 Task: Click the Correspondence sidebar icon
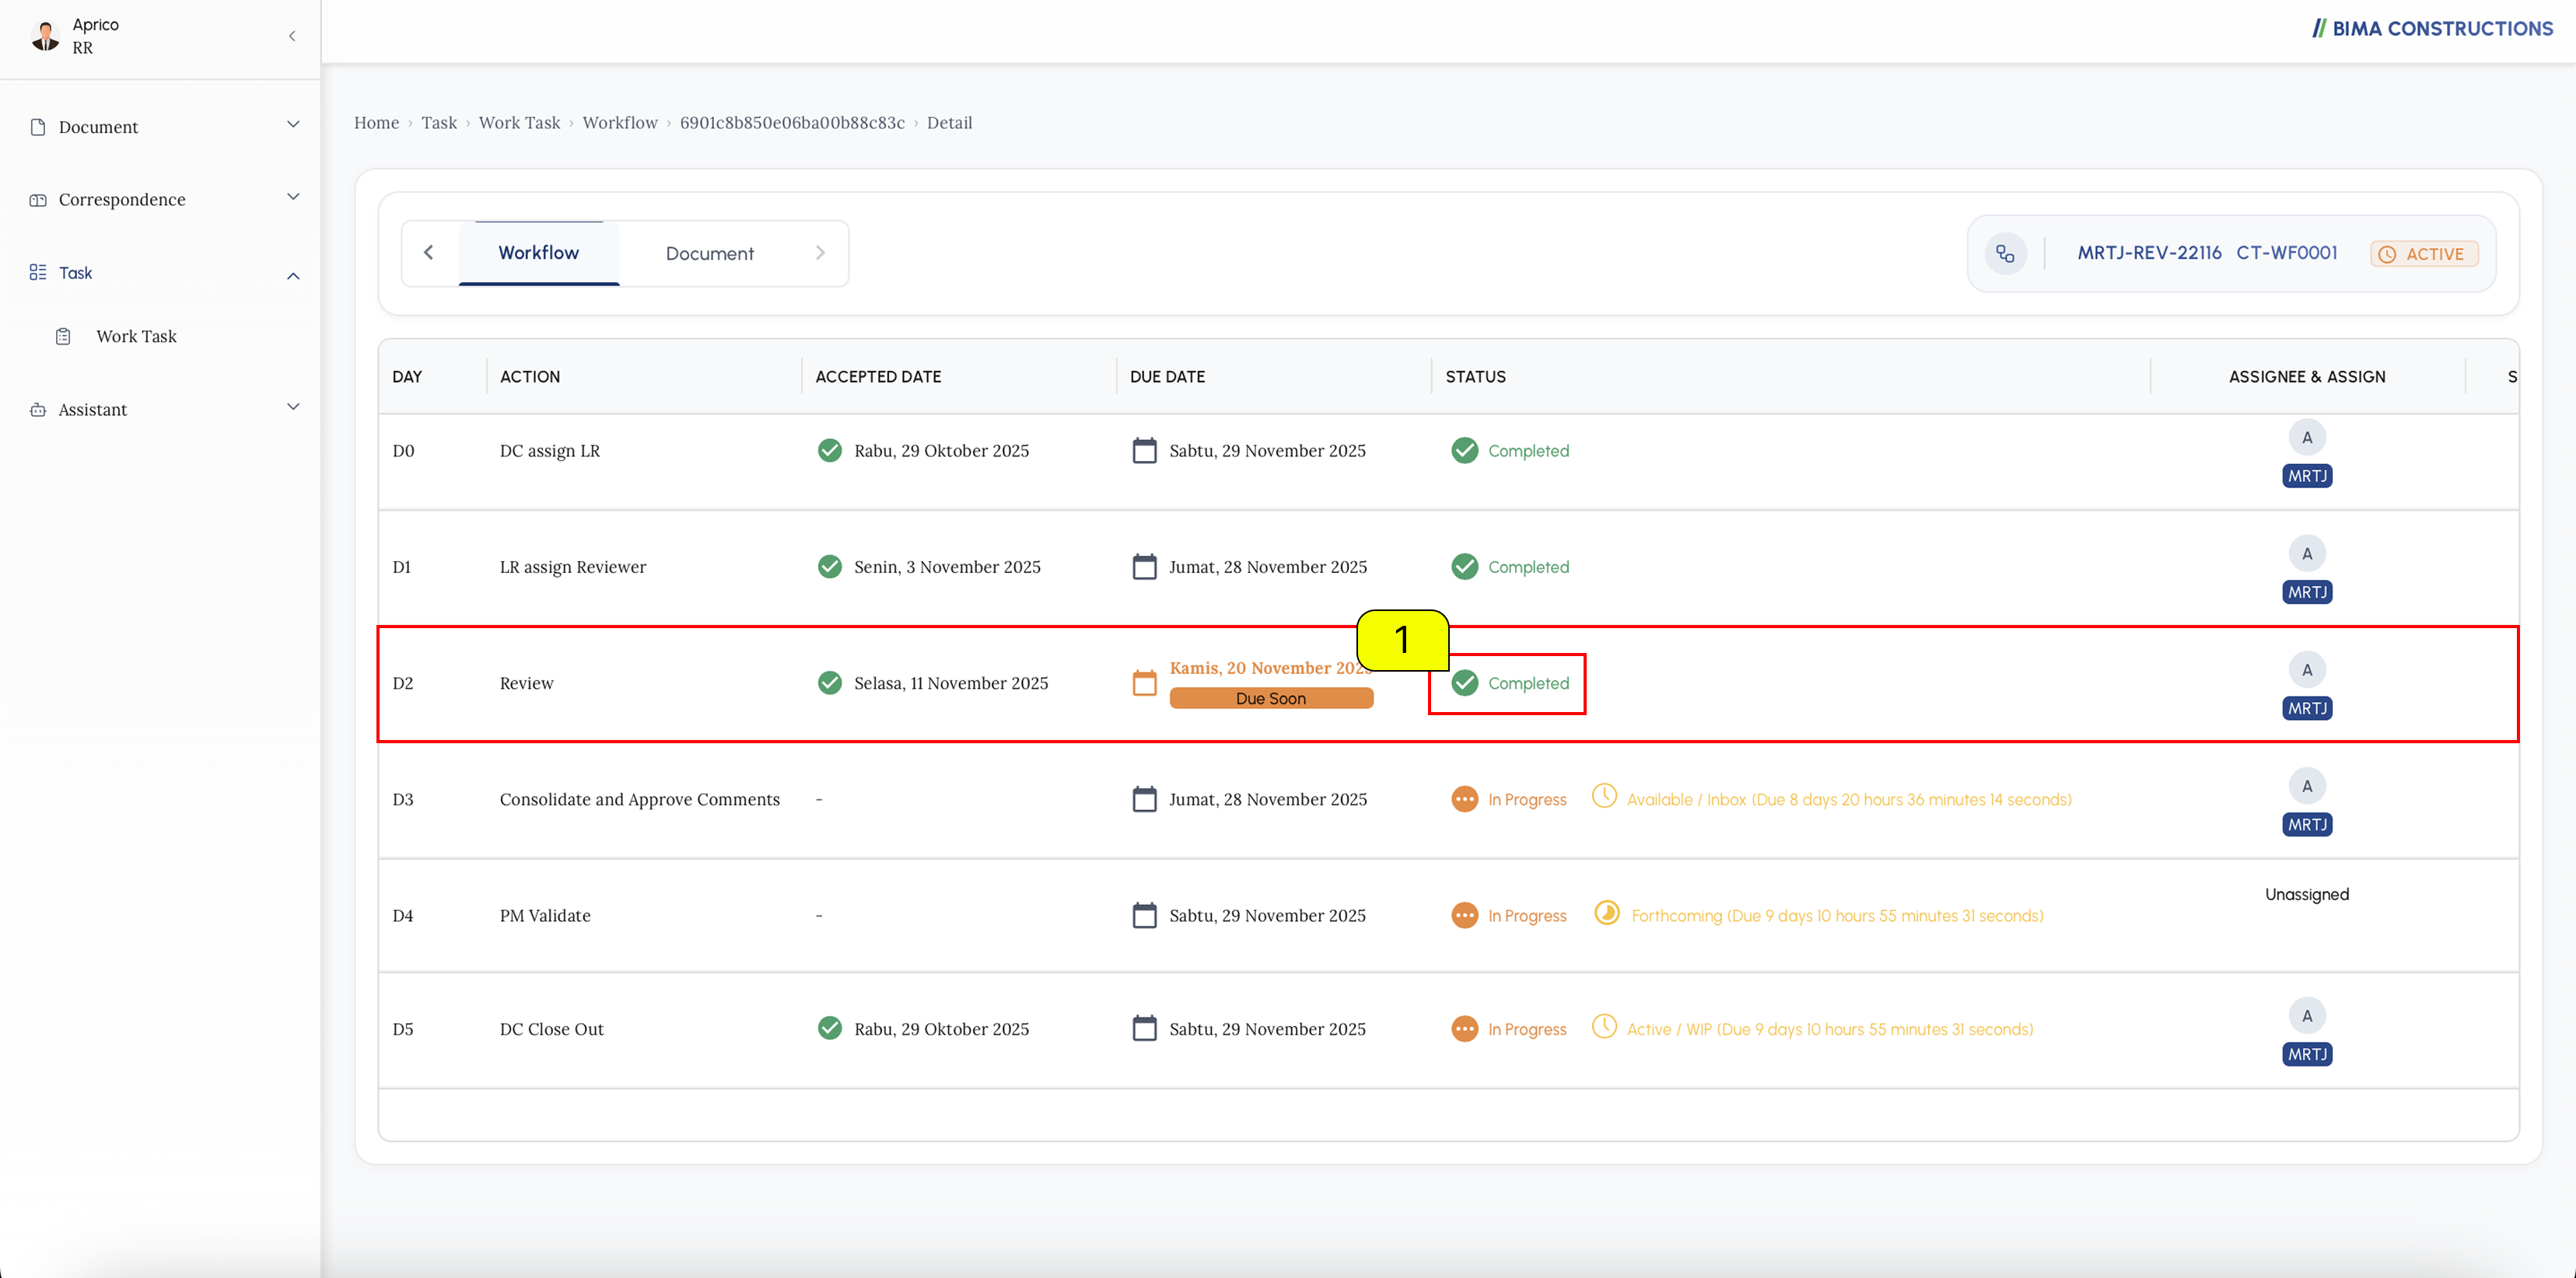point(38,200)
